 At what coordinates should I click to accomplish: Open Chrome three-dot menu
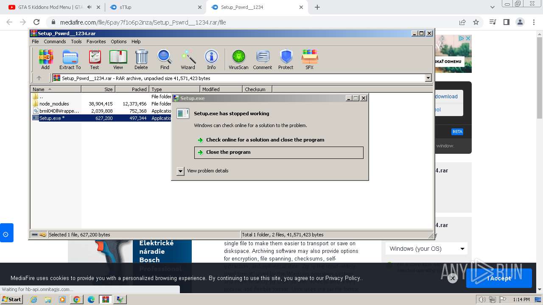click(x=533, y=22)
